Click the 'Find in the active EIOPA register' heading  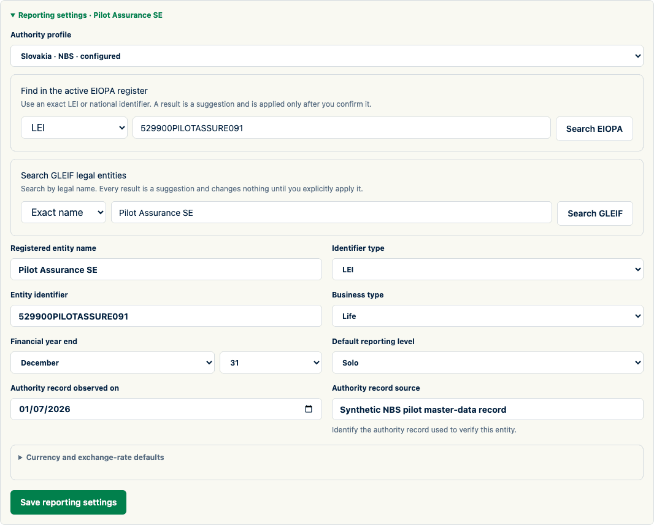(x=84, y=91)
